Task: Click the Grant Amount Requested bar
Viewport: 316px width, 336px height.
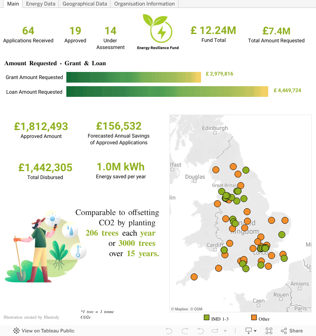Action: pos(134,77)
